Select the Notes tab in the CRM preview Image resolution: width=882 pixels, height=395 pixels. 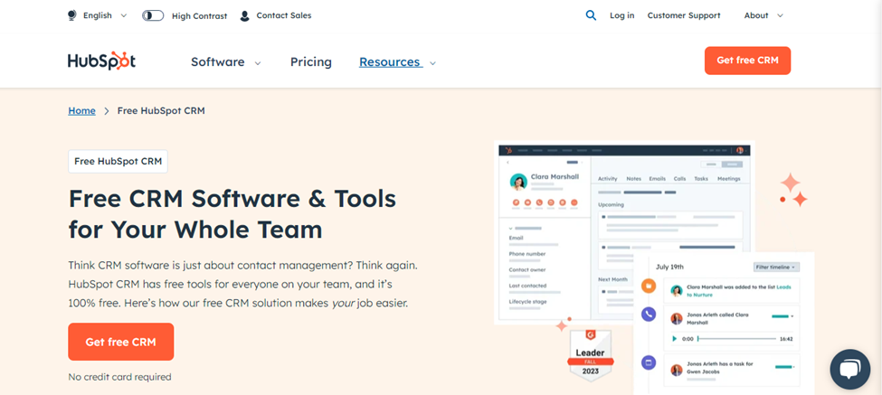click(x=634, y=179)
